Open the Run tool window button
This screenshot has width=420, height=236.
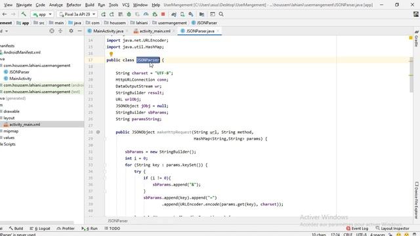(89, 229)
